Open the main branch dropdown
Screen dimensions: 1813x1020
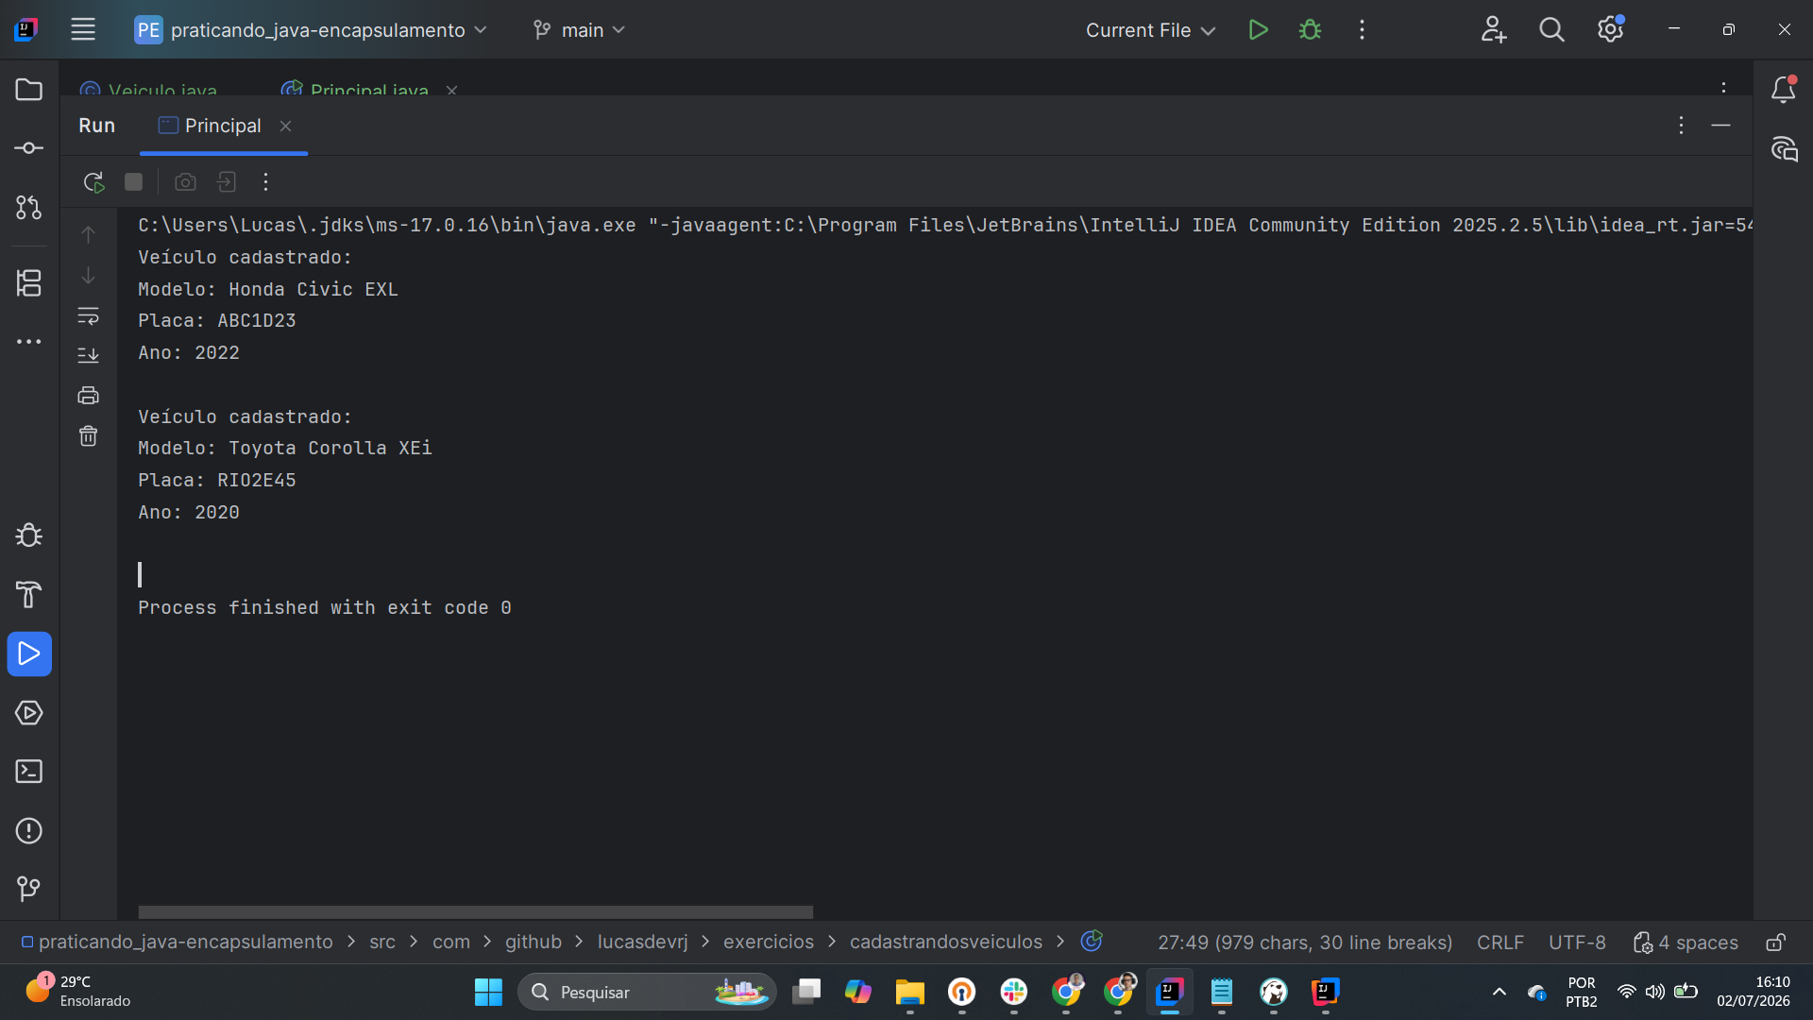pos(579,30)
